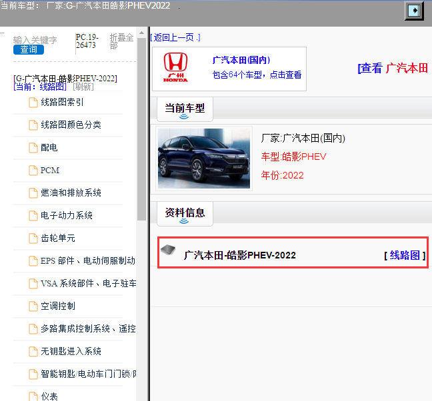Click the page icon beside 线路图颜色分类
Screen dimensions: 432x401
tap(33, 125)
